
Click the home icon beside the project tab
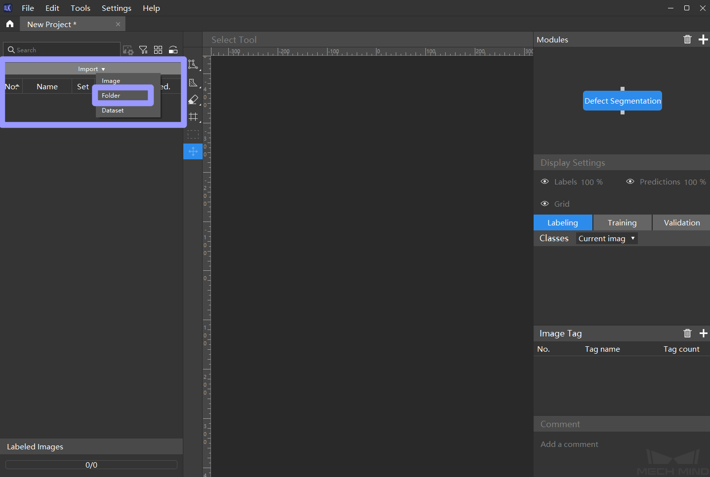pos(9,24)
